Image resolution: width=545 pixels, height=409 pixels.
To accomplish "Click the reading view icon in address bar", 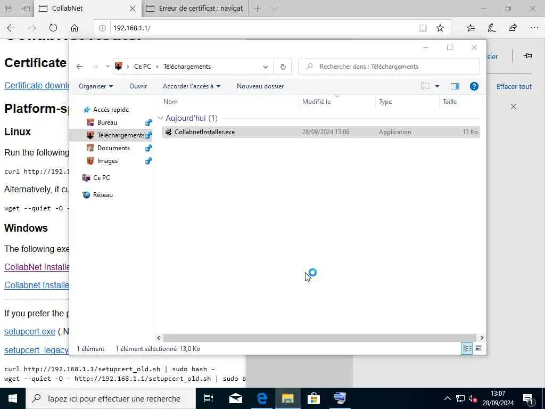I will (x=423, y=28).
